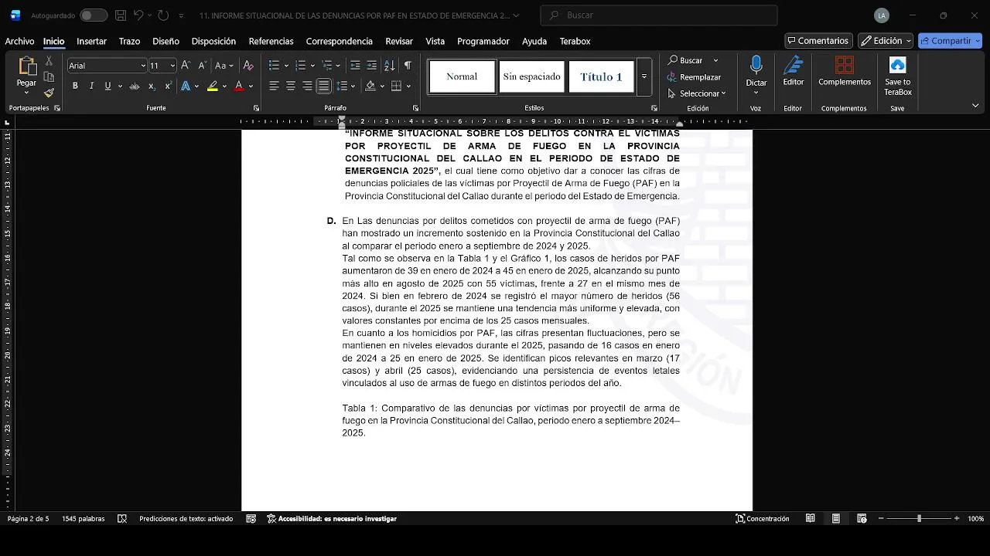Toggle italic formatting
The image size is (990, 556).
[x=91, y=86]
